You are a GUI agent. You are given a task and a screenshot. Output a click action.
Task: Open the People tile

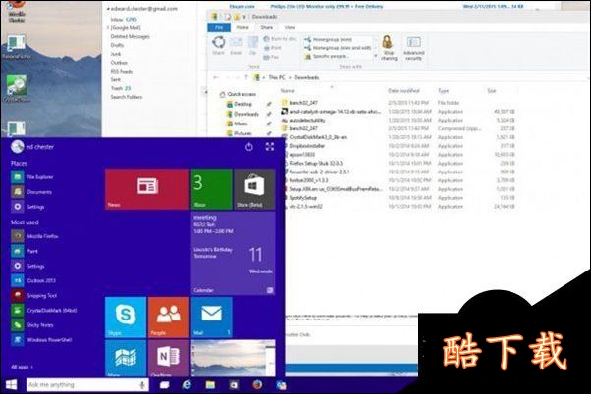pos(169,318)
